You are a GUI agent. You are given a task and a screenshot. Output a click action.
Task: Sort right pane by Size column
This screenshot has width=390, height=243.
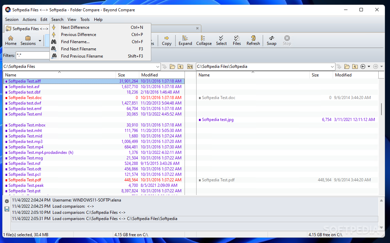tap(321, 75)
